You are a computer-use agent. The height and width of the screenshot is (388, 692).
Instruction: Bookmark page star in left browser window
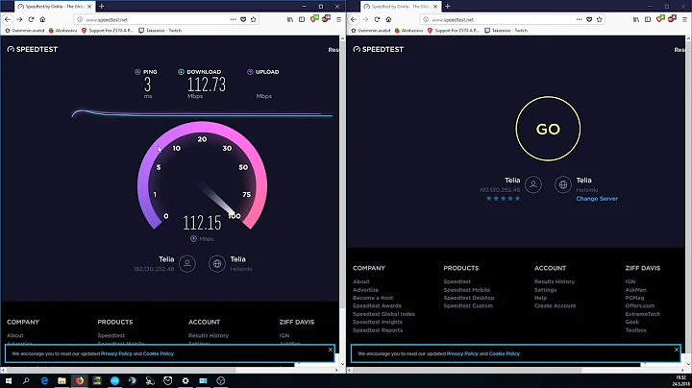click(254, 19)
